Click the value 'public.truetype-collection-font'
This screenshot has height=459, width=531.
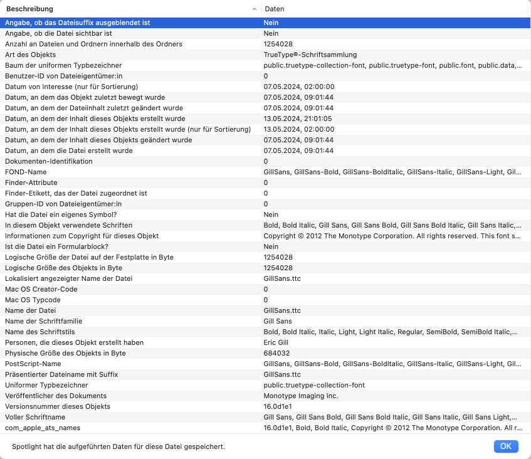point(314,386)
